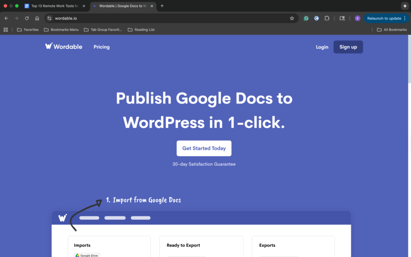
Task: Open the blue C extension icon
Action: pyautogui.click(x=316, y=18)
